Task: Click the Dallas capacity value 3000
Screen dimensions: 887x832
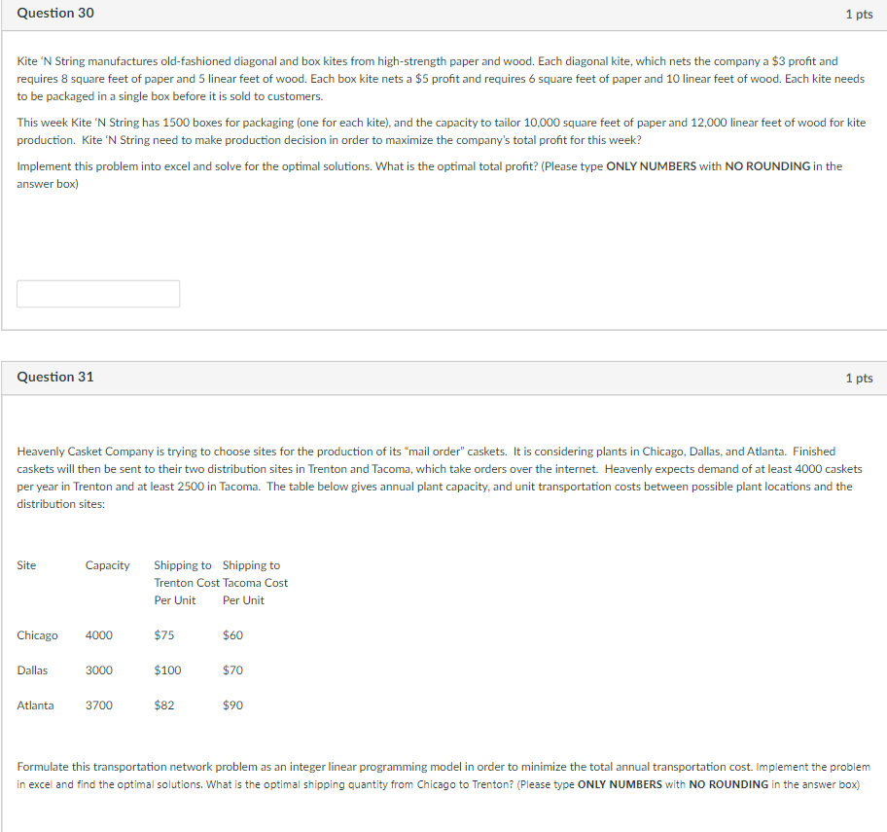Action: (x=99, y=670)
